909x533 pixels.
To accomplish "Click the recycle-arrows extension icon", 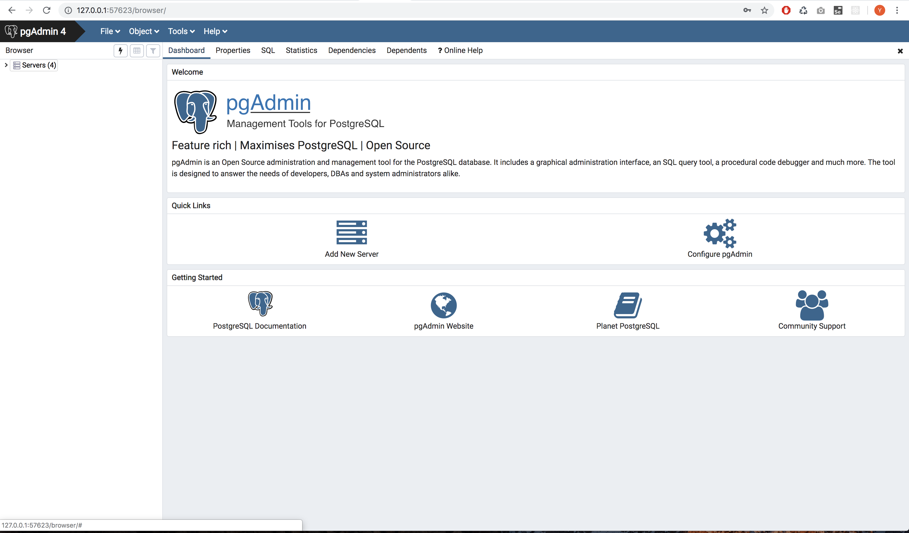I will pos(803,11).
